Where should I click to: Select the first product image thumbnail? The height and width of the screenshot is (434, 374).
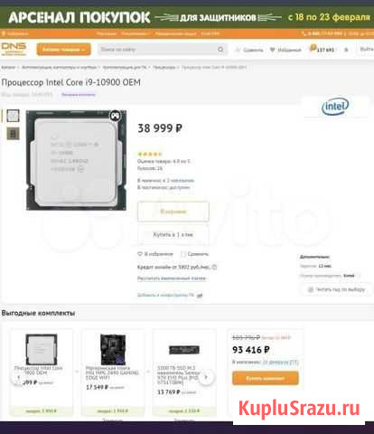(13, 116)
